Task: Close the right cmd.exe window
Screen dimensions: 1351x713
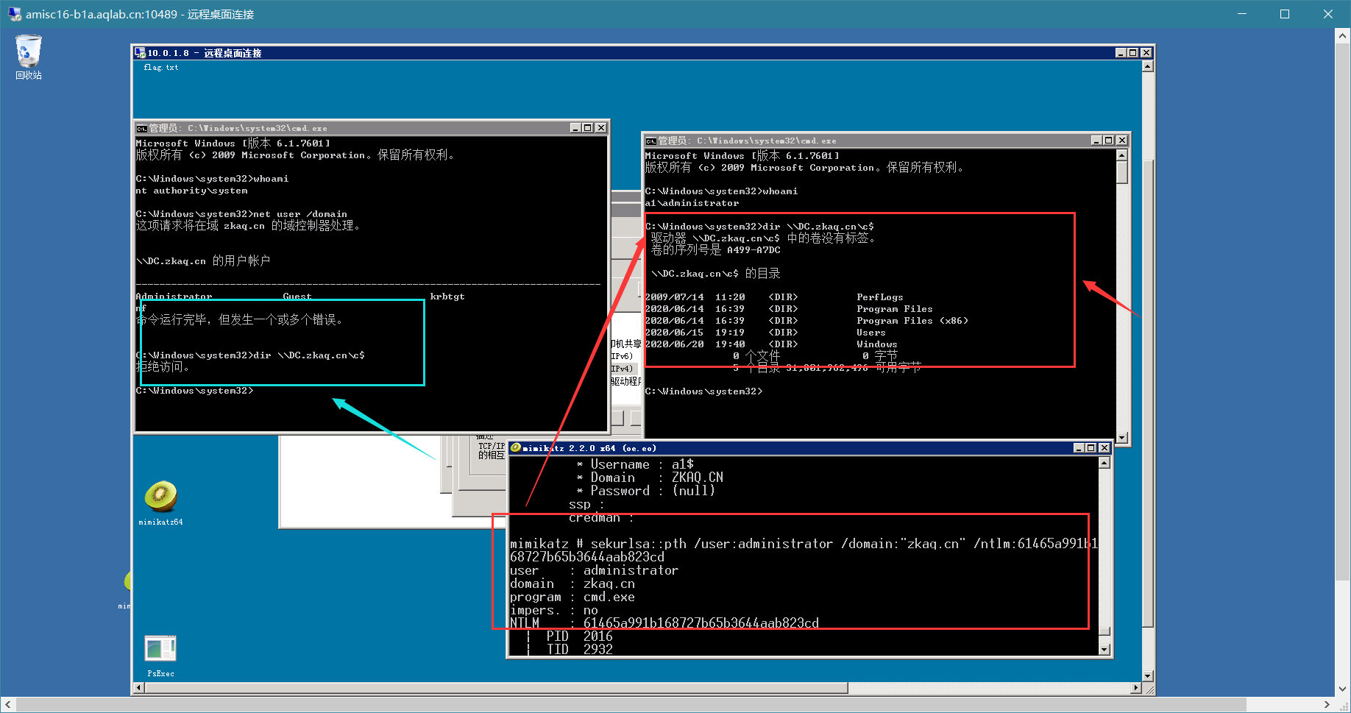Action: click(1122, 141)
